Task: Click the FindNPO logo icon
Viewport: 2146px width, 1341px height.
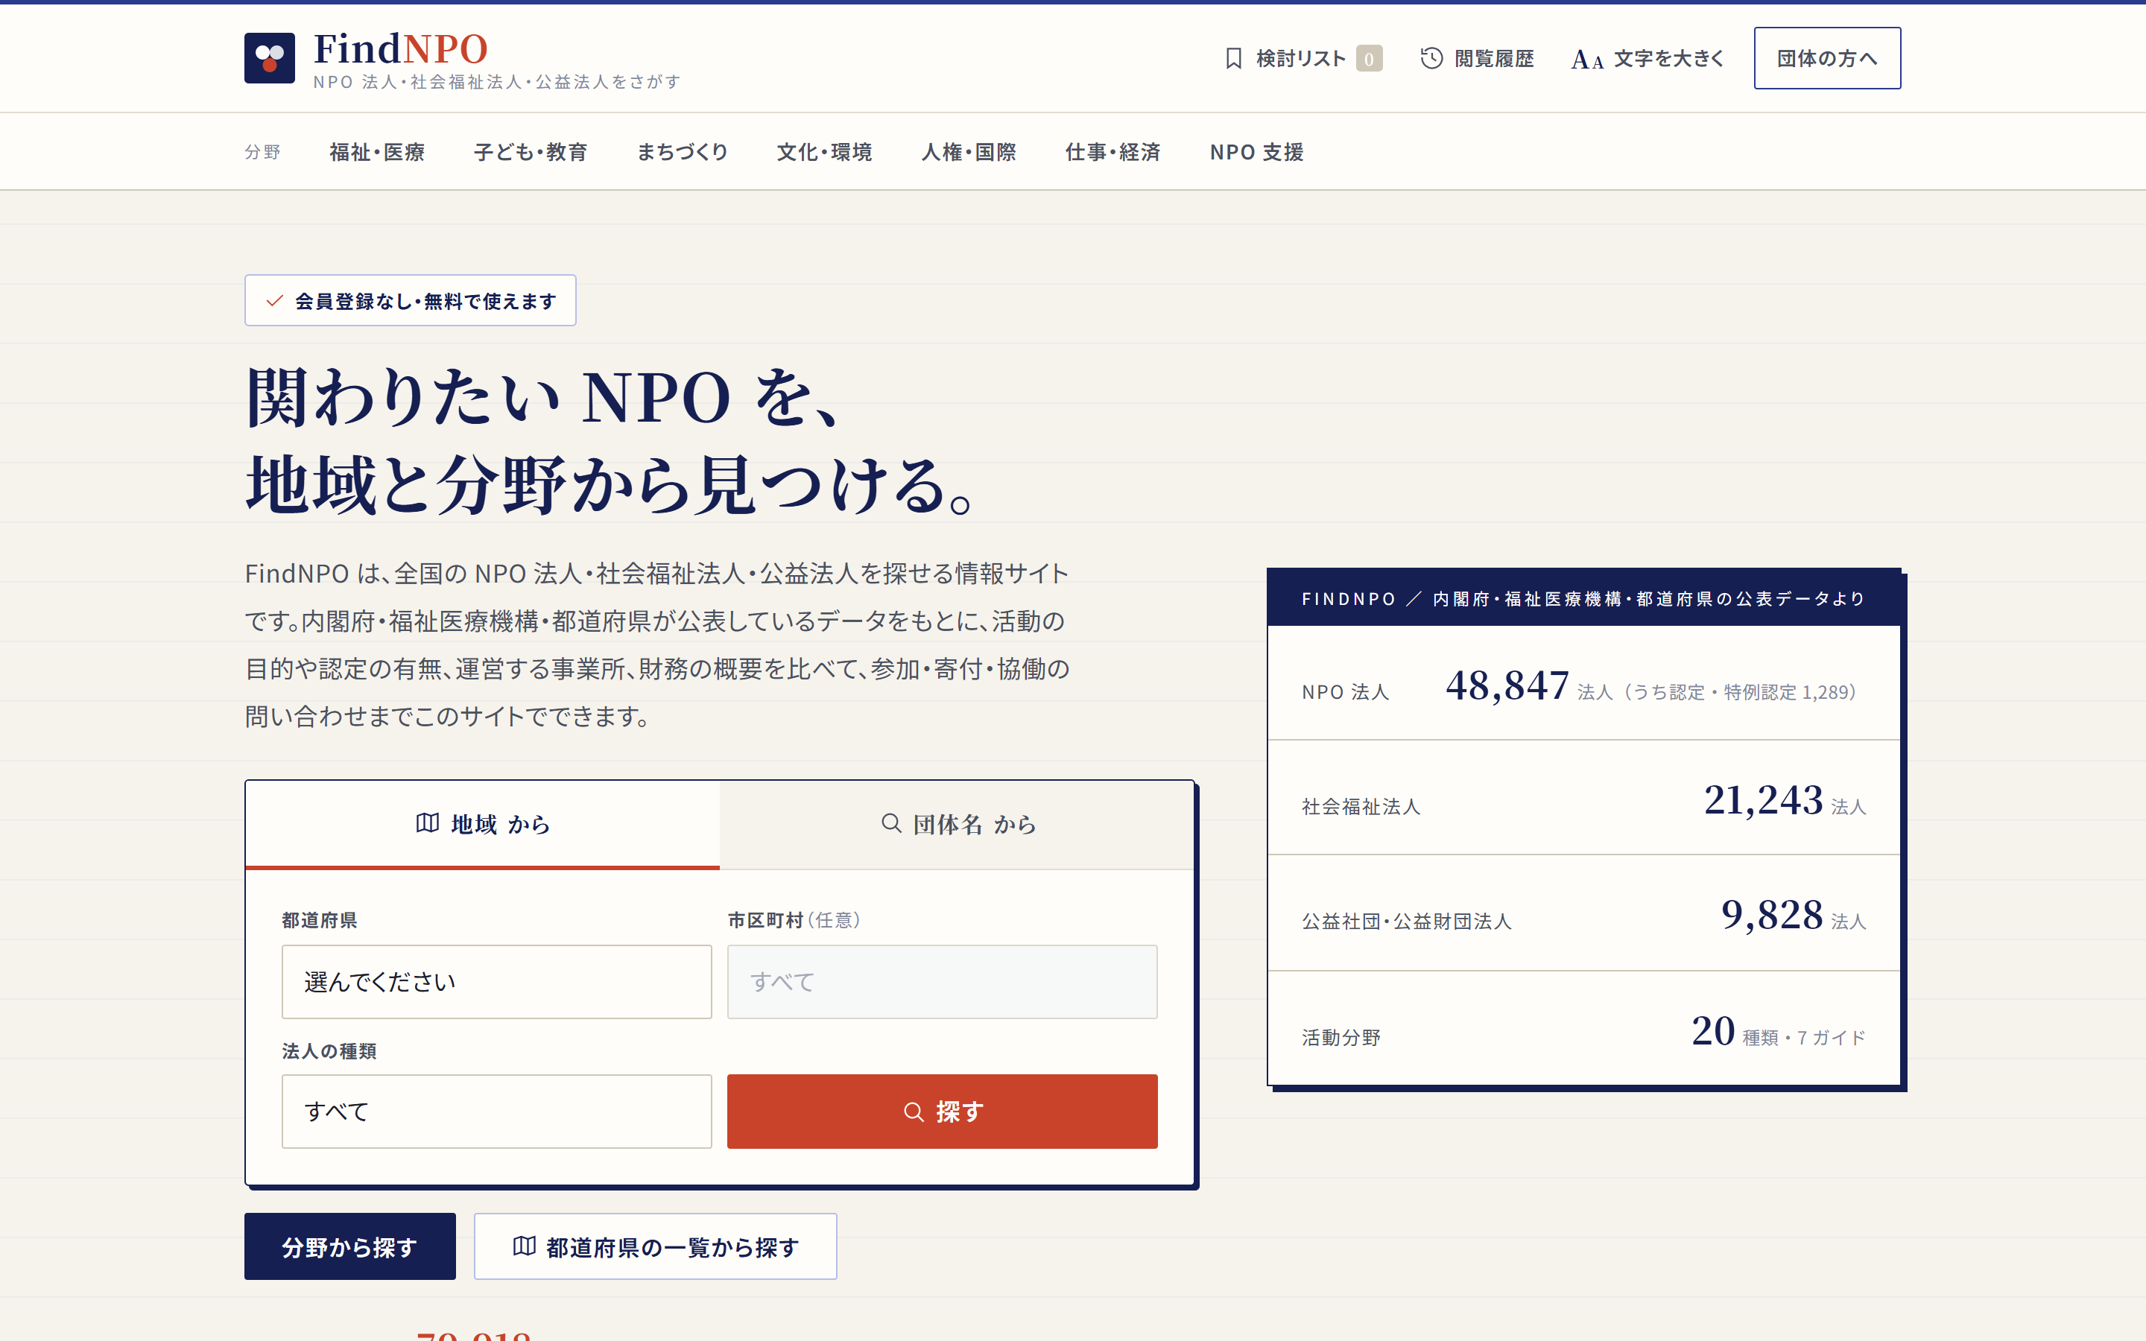Action: click(270, 59)
